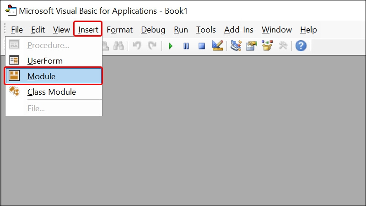
Task: Open Project Explorer icon
Action: (236, 45)
